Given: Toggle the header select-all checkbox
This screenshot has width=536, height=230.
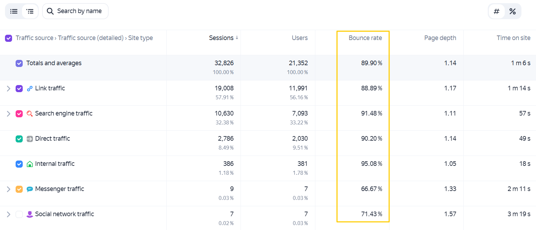Looking at the screenshot, I should pyautogui.click(x=9, y=38).
